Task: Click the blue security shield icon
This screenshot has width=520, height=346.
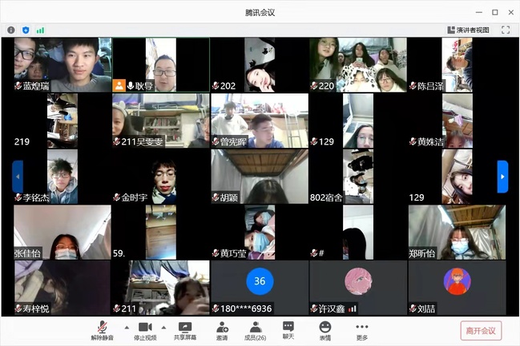Action: [x=26, y=30]
